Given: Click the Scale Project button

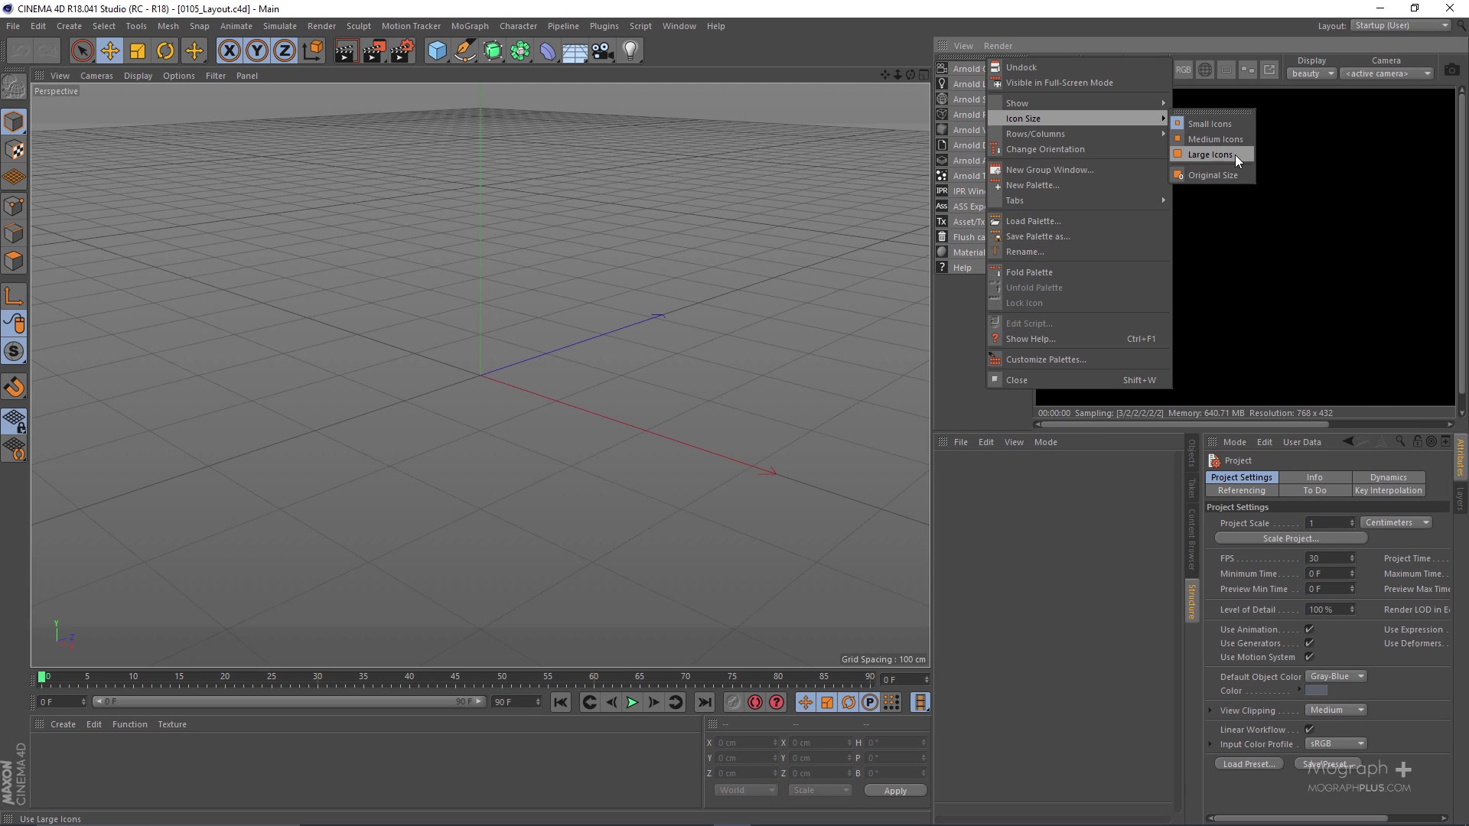Looking at the screenshot, I should (x=1290, y=538).
